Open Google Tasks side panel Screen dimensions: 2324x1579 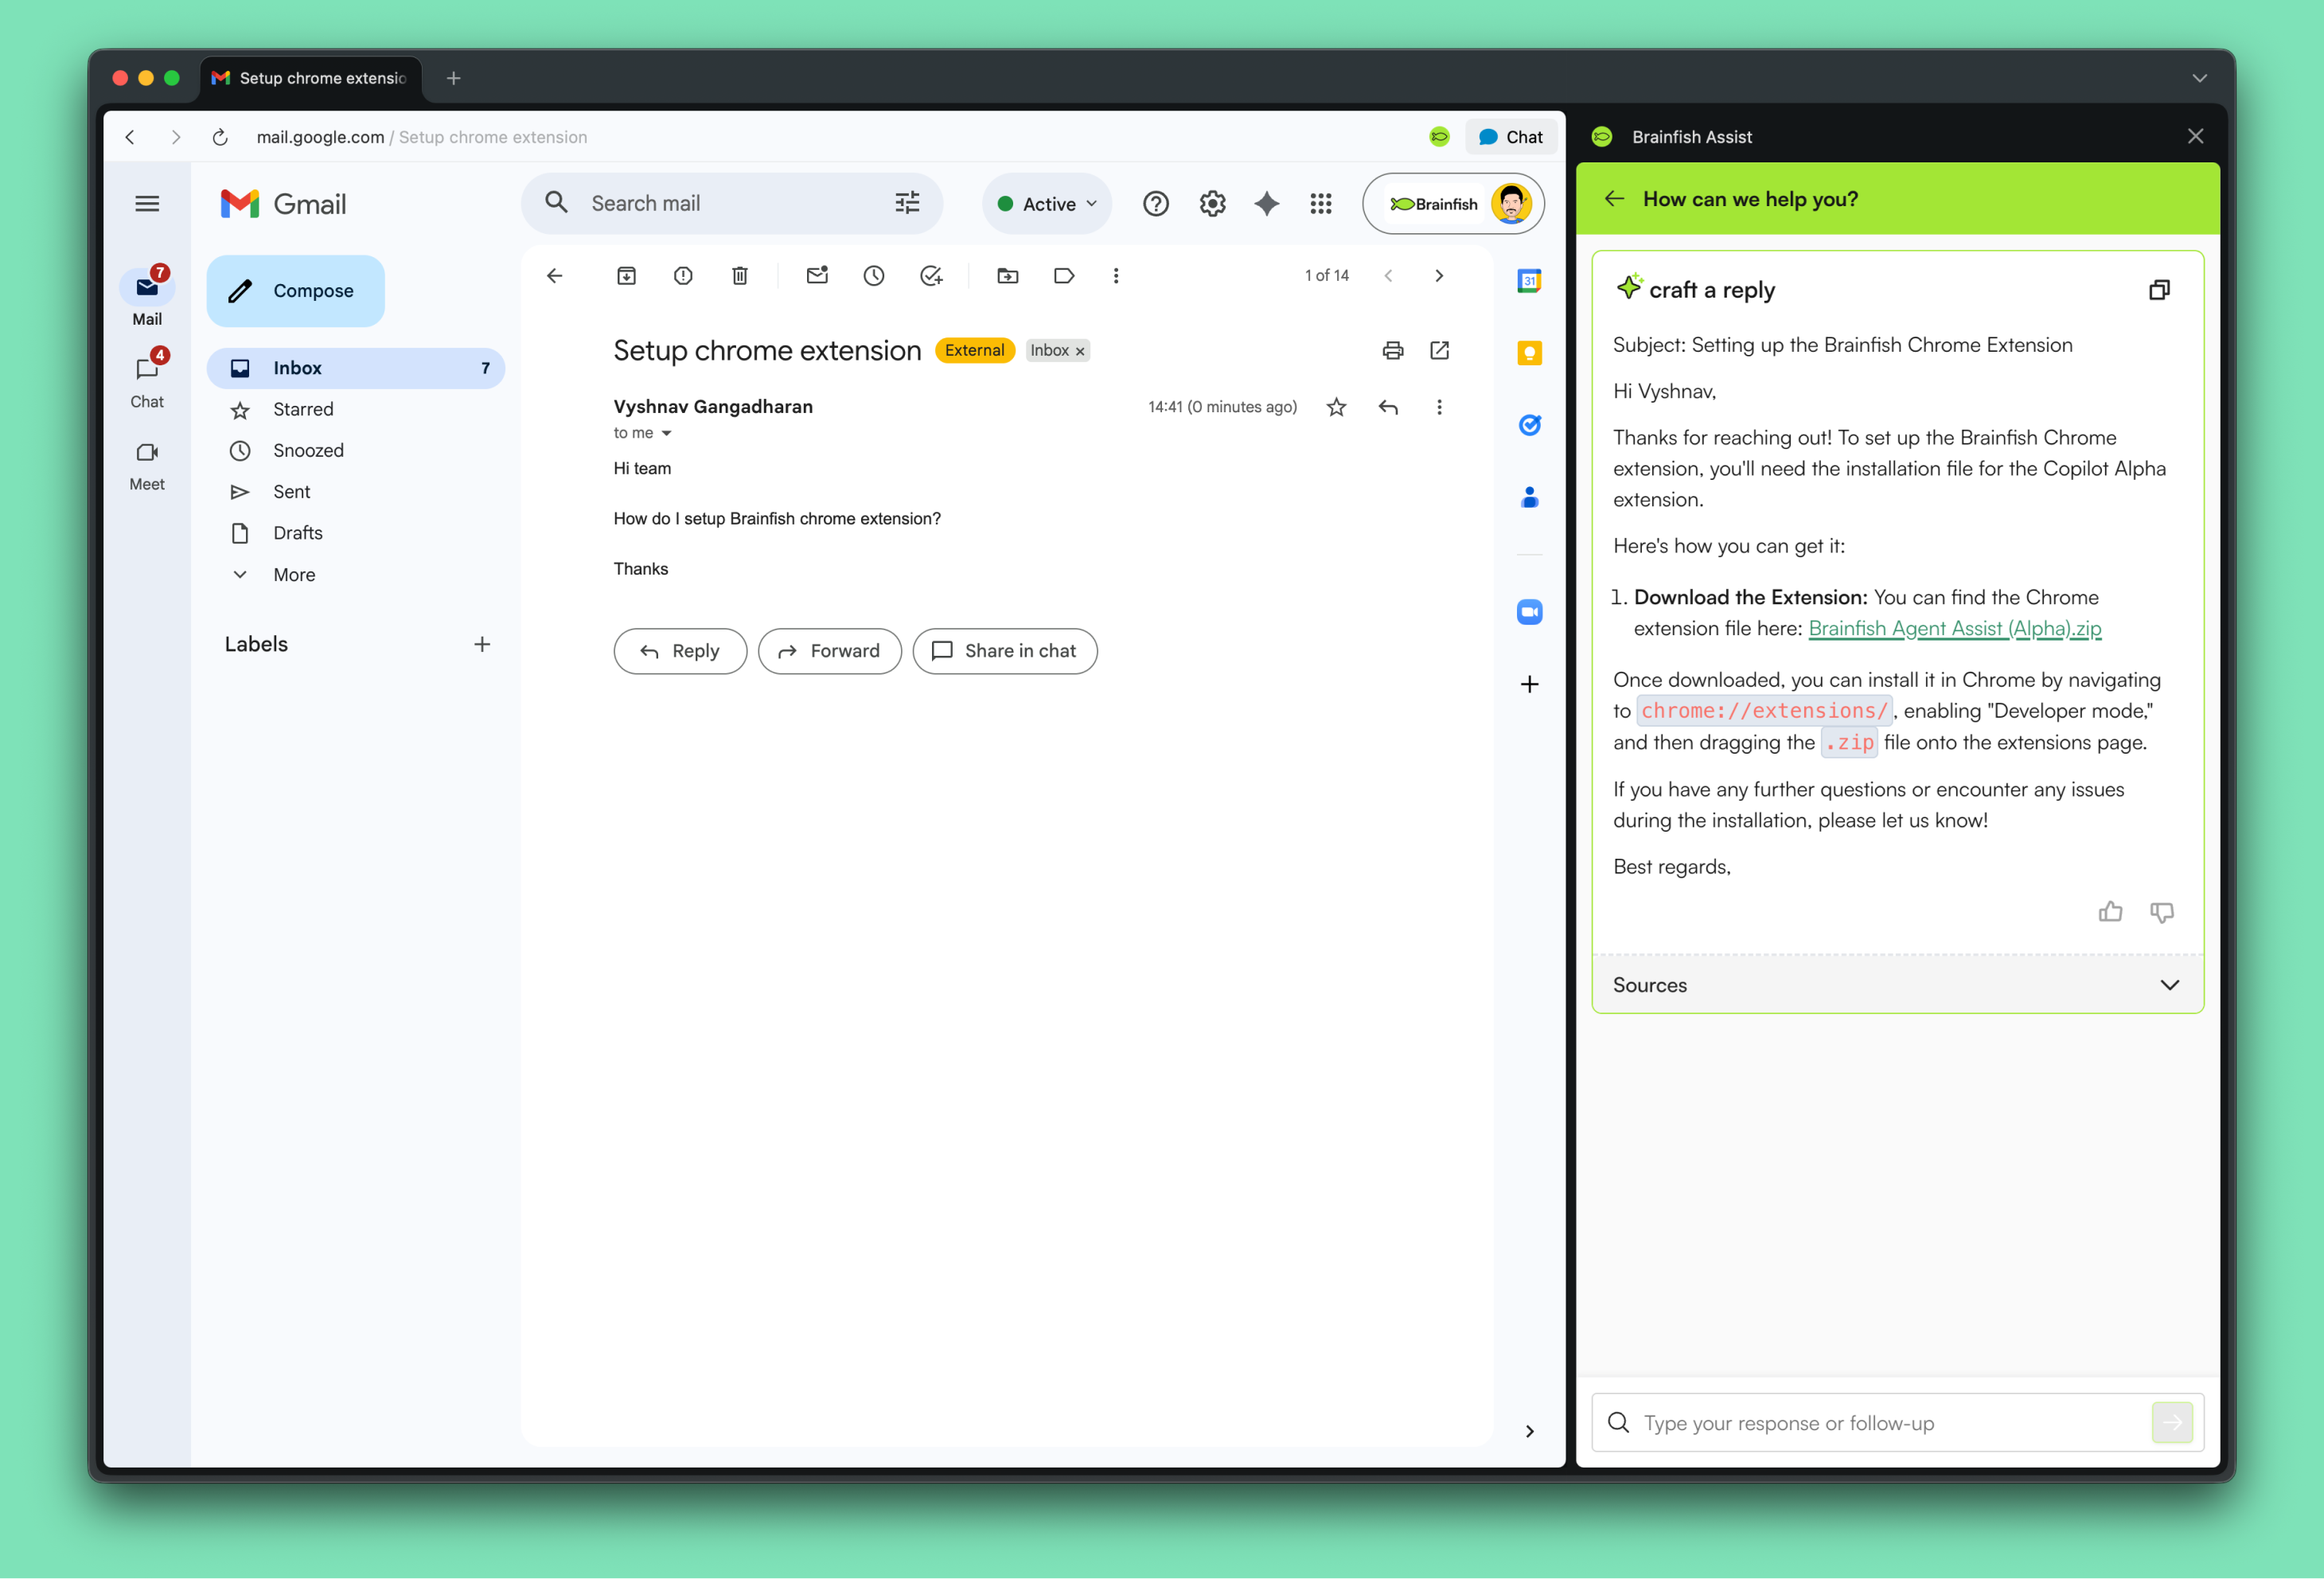click(x=1528, y=424)
